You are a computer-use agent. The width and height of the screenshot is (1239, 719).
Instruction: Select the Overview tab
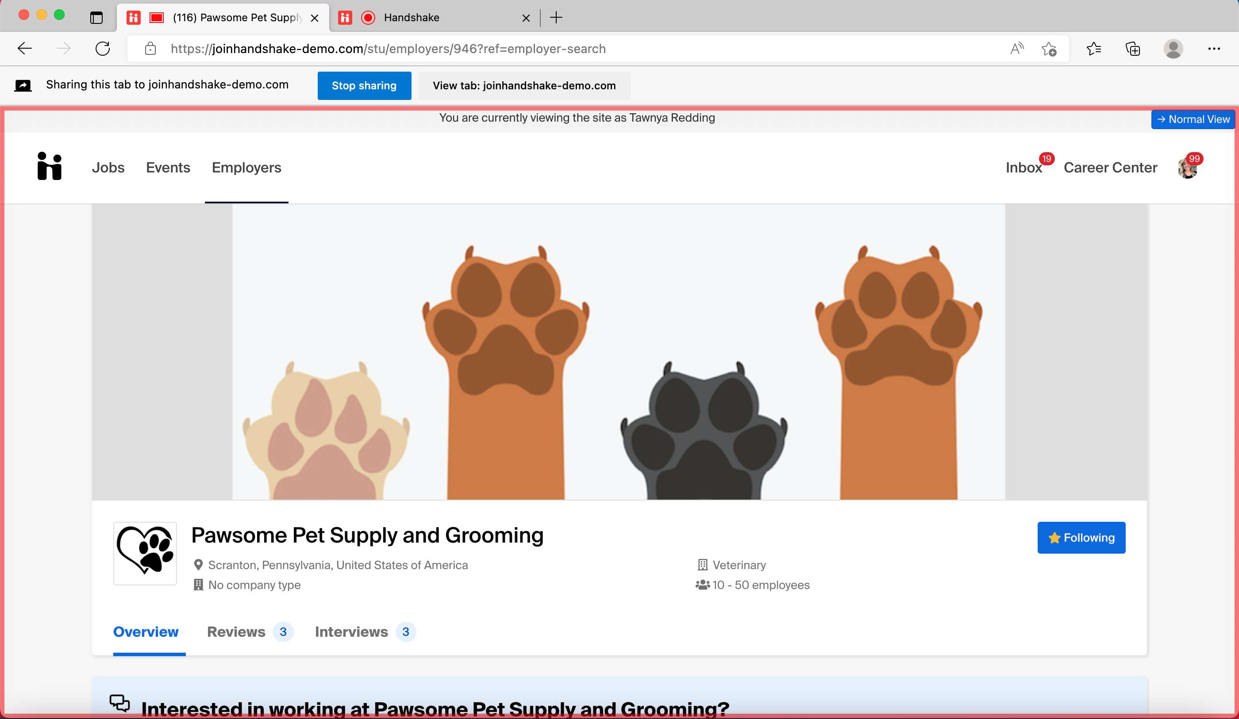(x=146, y=632)
